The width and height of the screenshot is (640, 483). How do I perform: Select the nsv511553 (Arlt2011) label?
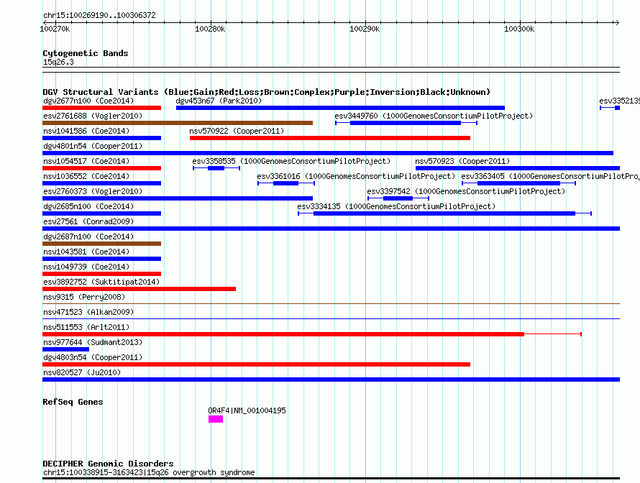[86, 327]
